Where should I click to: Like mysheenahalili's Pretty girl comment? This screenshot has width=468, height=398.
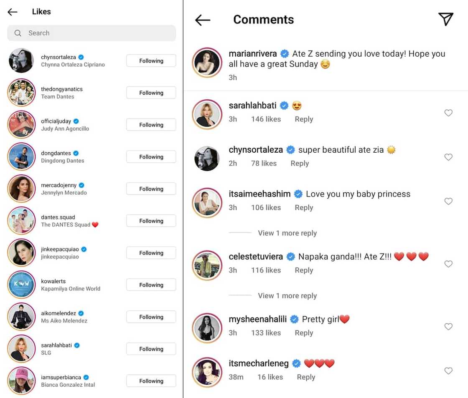[448, 326]
